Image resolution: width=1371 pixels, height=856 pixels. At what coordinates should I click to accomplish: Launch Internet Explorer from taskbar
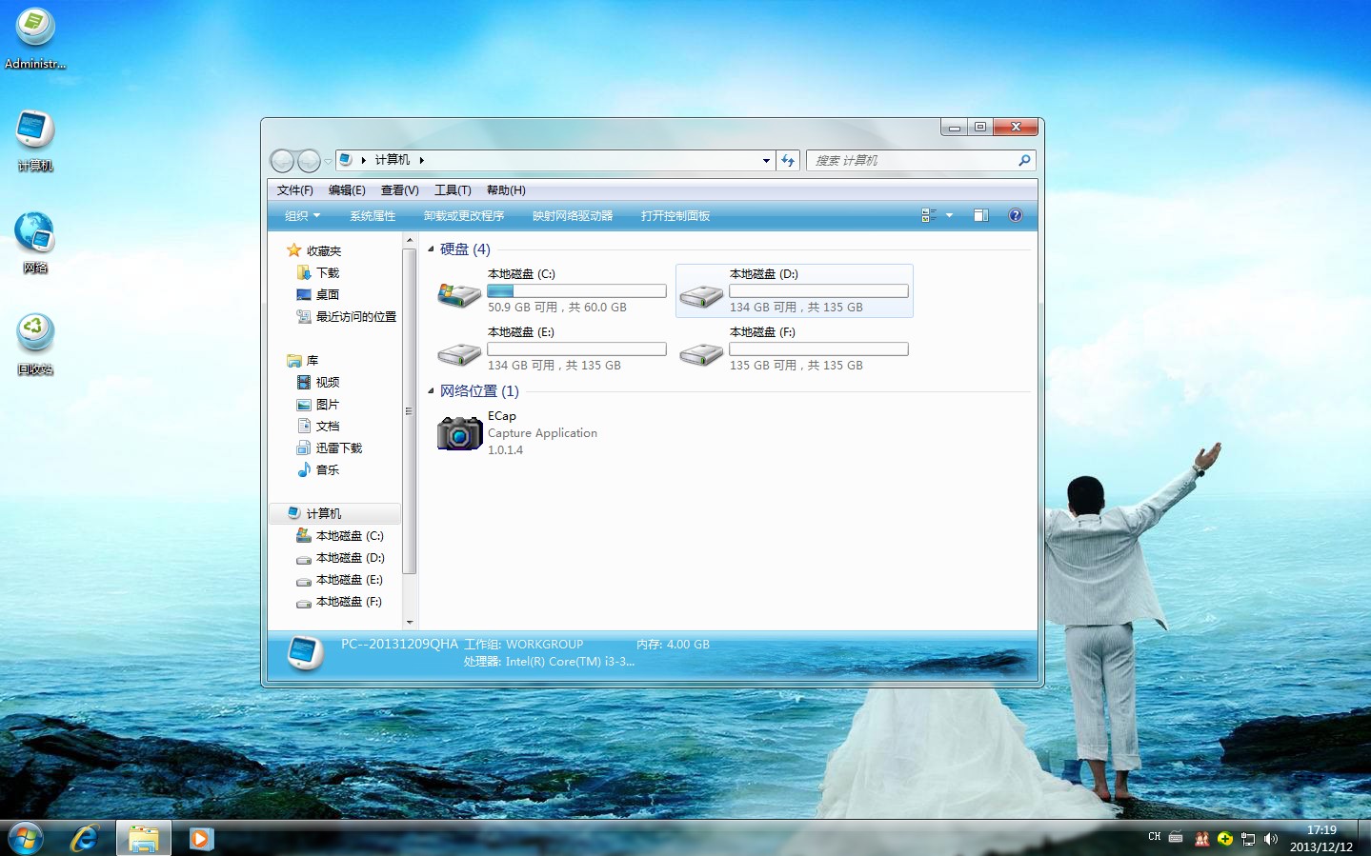(x=84, y=838)
